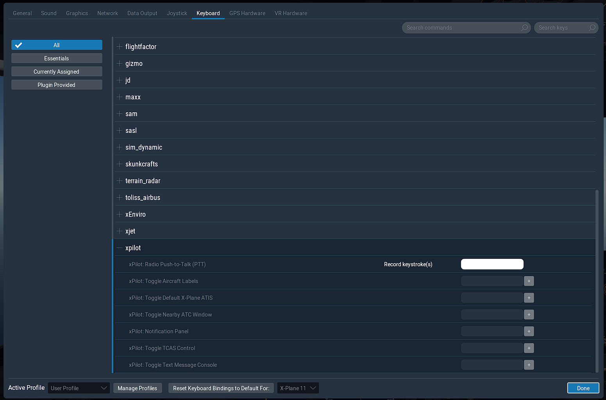Open the X-Plane 11 version dropdown

tap(298, 388)
